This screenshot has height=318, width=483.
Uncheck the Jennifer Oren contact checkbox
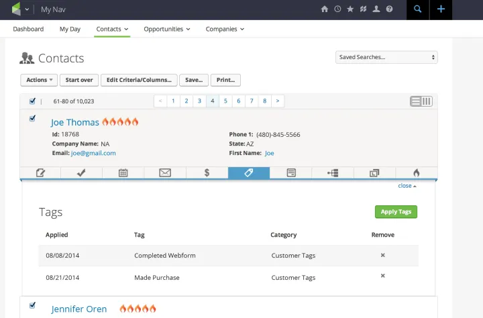[x=32, y=305]
